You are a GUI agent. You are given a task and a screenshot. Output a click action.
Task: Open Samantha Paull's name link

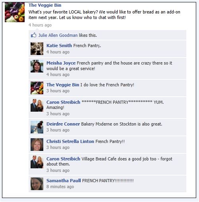pyautogui.click(x=64, y=181)
